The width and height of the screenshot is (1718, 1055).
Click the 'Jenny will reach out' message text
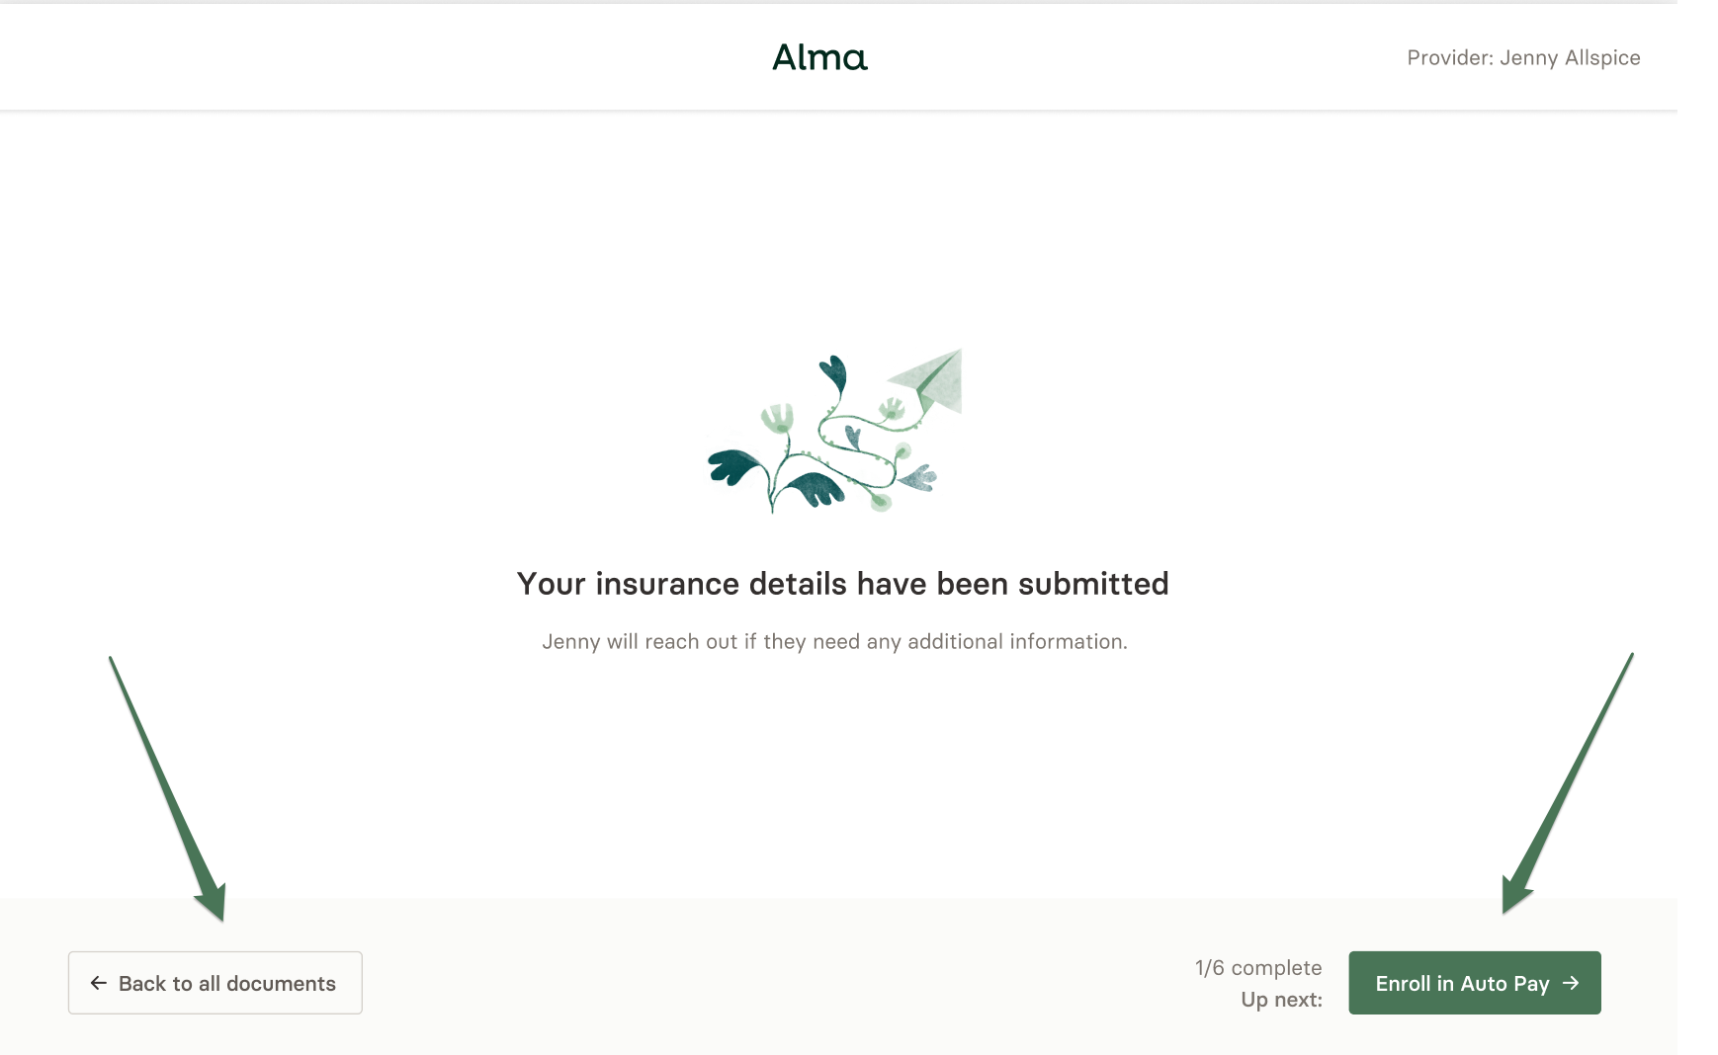click(x=834, y=642)
